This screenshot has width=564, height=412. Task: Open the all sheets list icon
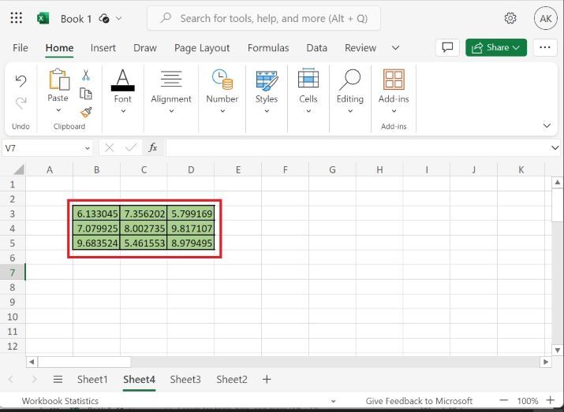(x=58, y=380)
